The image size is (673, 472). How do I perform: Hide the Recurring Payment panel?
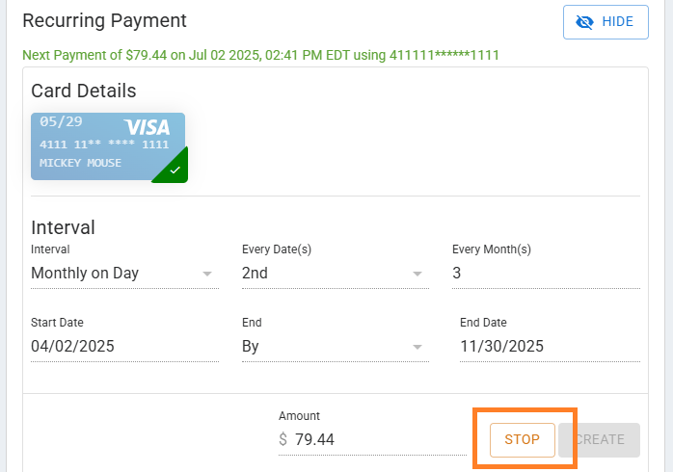pyautogui.click(x=606, y=22)
